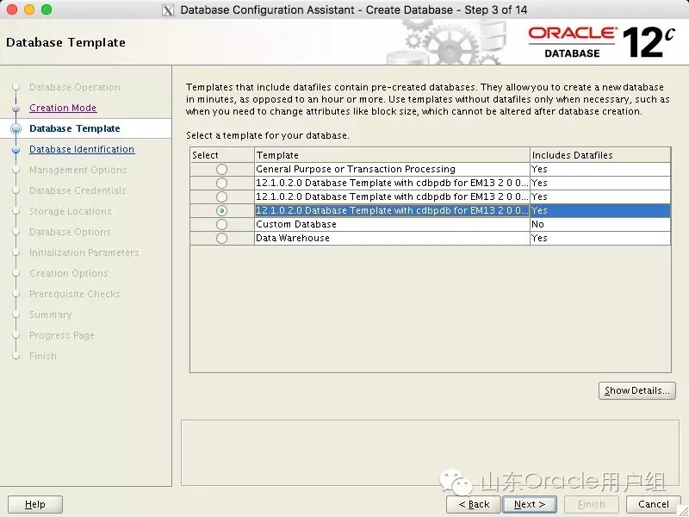Click the Summary step label
The height and width of the screenshot is (517, 689).
click(x=51, y=315)
